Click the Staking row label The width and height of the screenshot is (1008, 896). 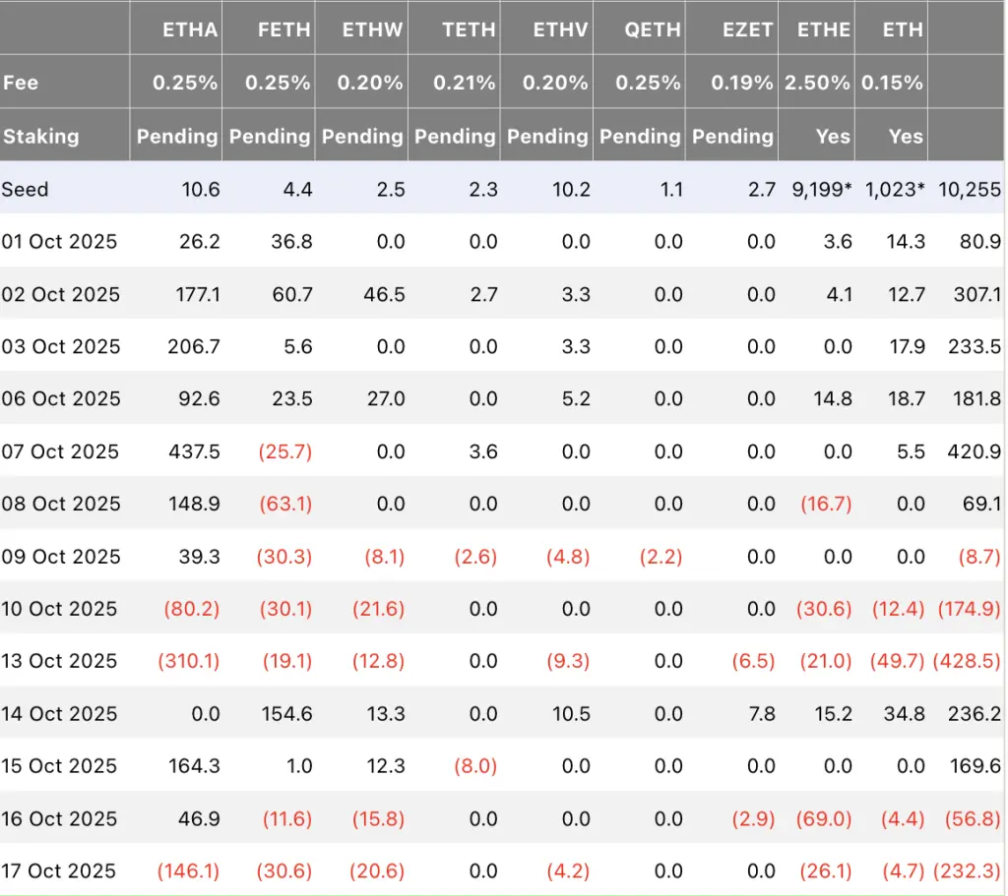click(41, 136)
